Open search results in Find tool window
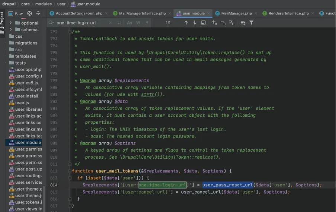Viewport: 336px width, 212px height. click(203, 23)
